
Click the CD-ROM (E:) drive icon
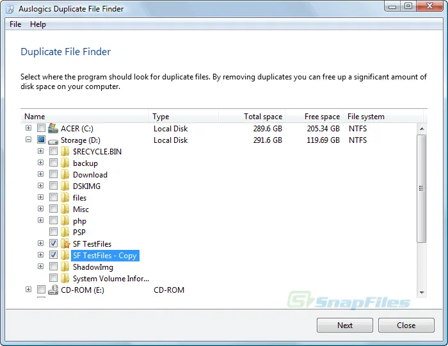point(53,290)
